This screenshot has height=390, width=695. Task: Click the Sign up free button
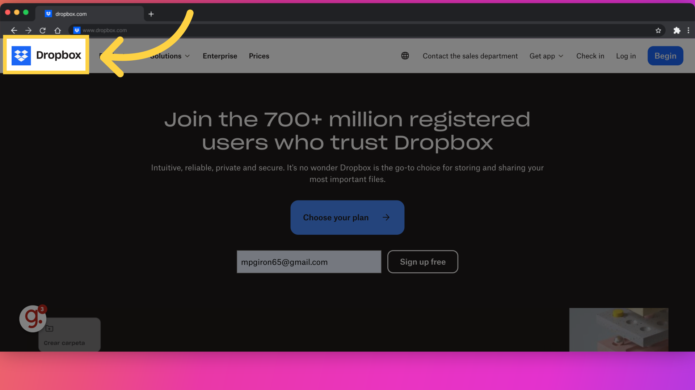(x=422, y=261)
